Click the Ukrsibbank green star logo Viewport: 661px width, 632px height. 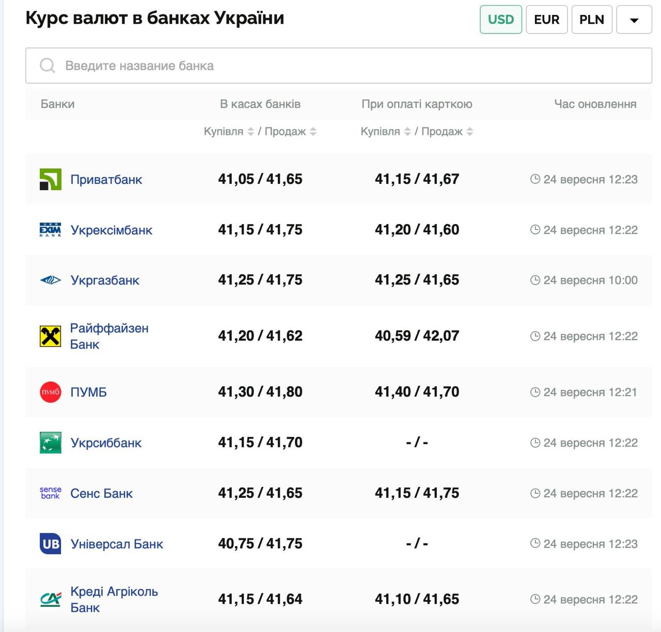pos(51,443)
